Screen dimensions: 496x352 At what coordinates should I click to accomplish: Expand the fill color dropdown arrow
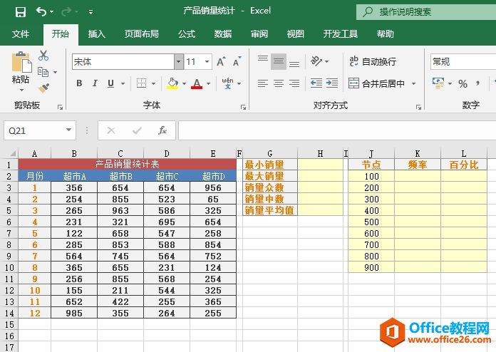pos(184,83)
